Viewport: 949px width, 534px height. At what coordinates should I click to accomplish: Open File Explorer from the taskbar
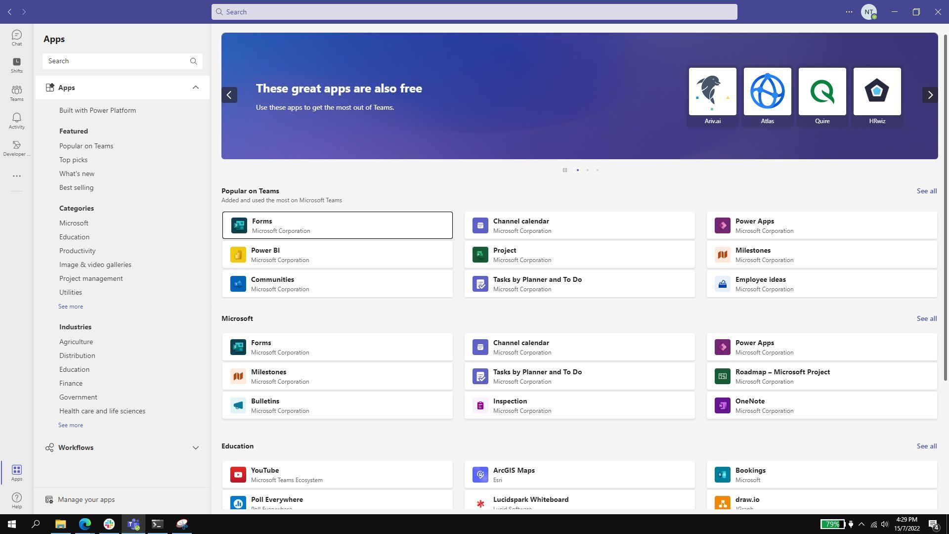[60, 524]
